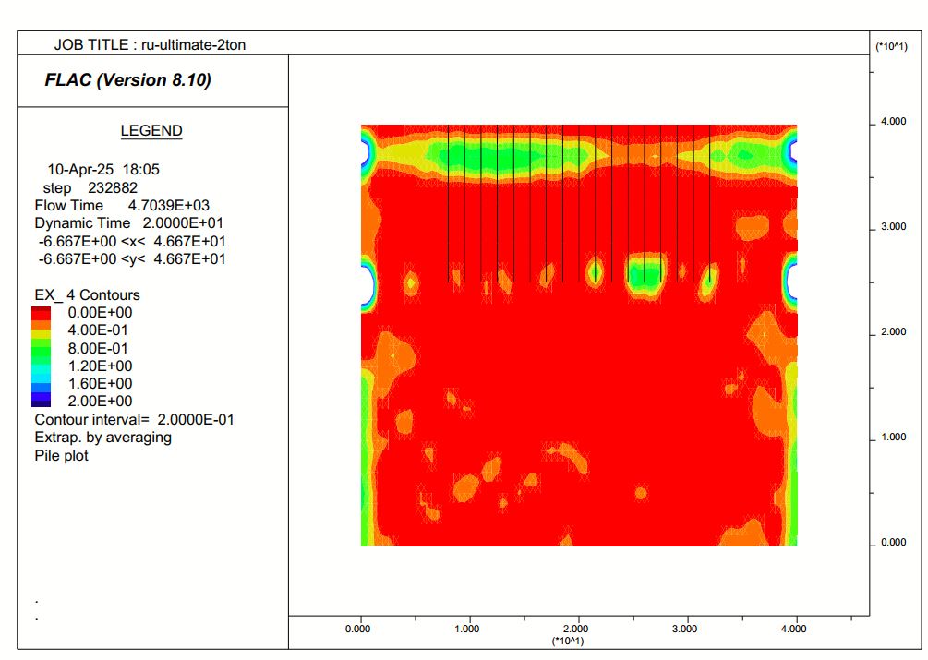Viewport: 928px width, 660px height.
Task: Click the EX_ 4 Contours label
Action: (x=87, y=295)
